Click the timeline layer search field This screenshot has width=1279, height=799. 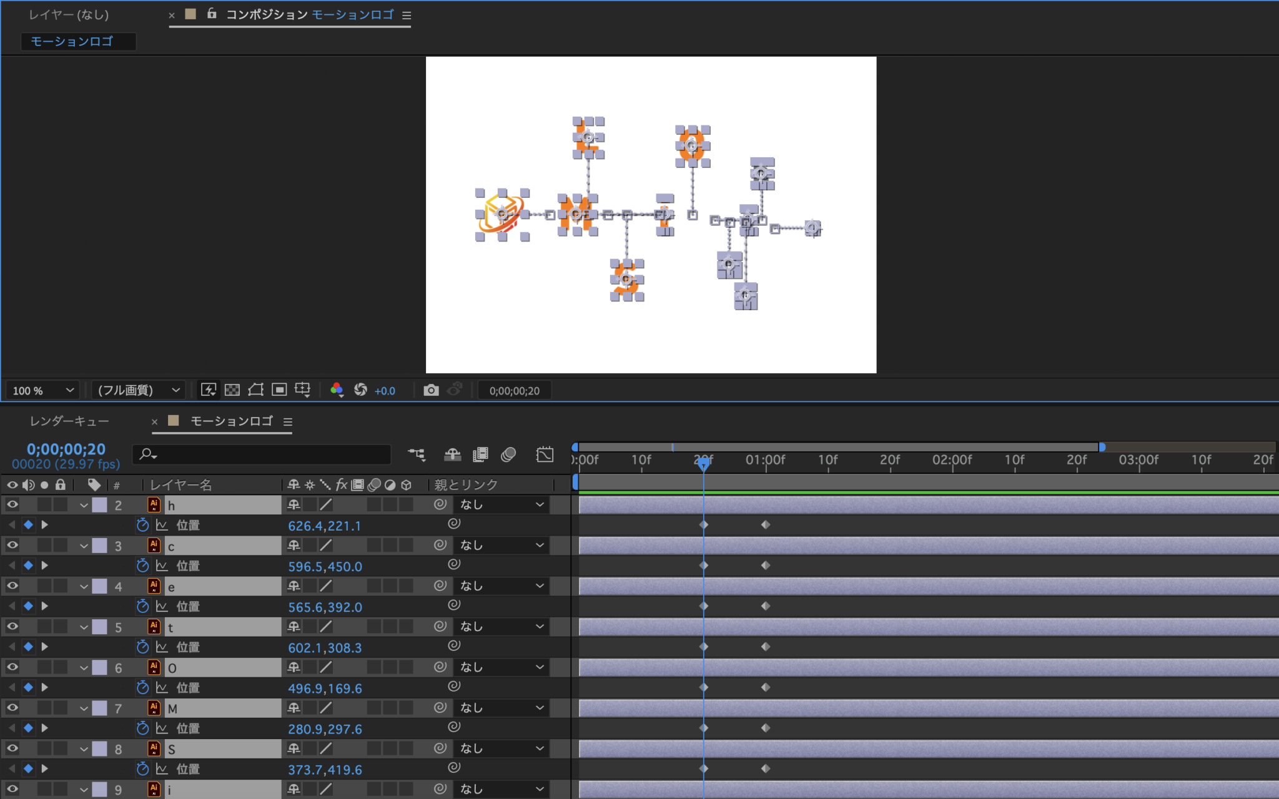[262, 454]
